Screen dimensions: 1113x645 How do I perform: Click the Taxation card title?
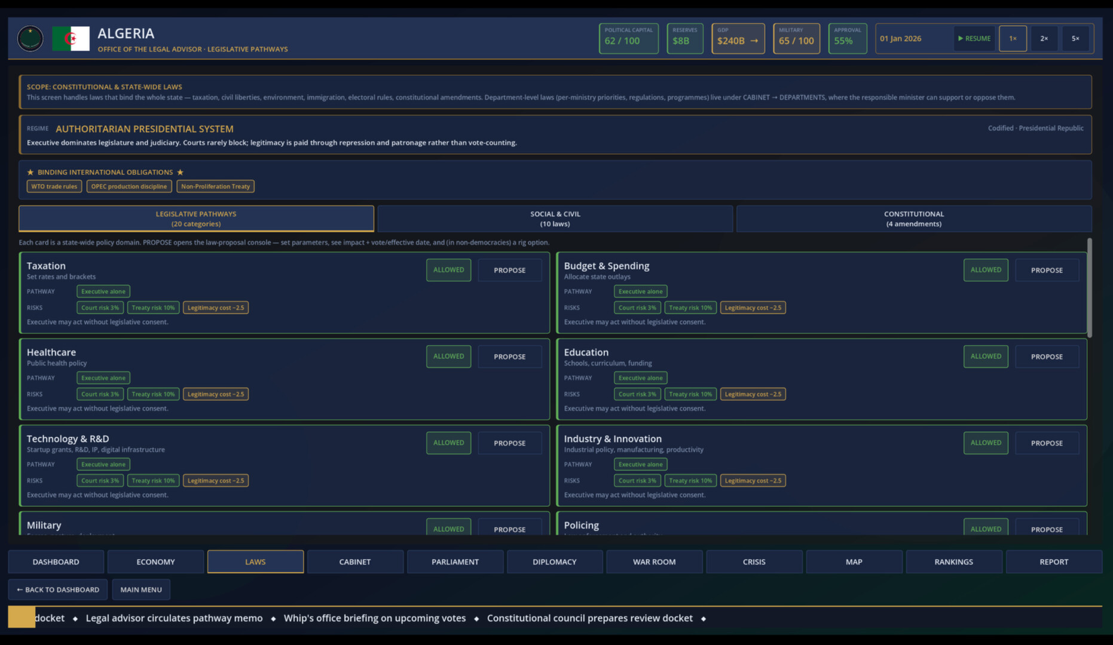[46, 266]
